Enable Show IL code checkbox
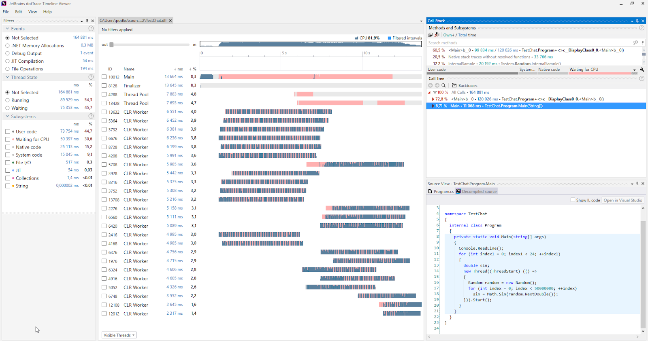 tap(573, 200)
